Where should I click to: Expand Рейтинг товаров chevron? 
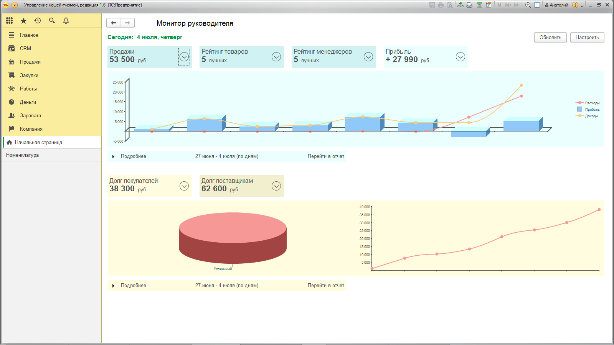[276, 57]
